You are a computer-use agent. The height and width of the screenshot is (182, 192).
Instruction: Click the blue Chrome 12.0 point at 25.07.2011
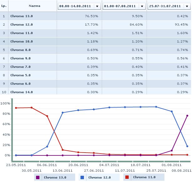click(x=156, y=107)
